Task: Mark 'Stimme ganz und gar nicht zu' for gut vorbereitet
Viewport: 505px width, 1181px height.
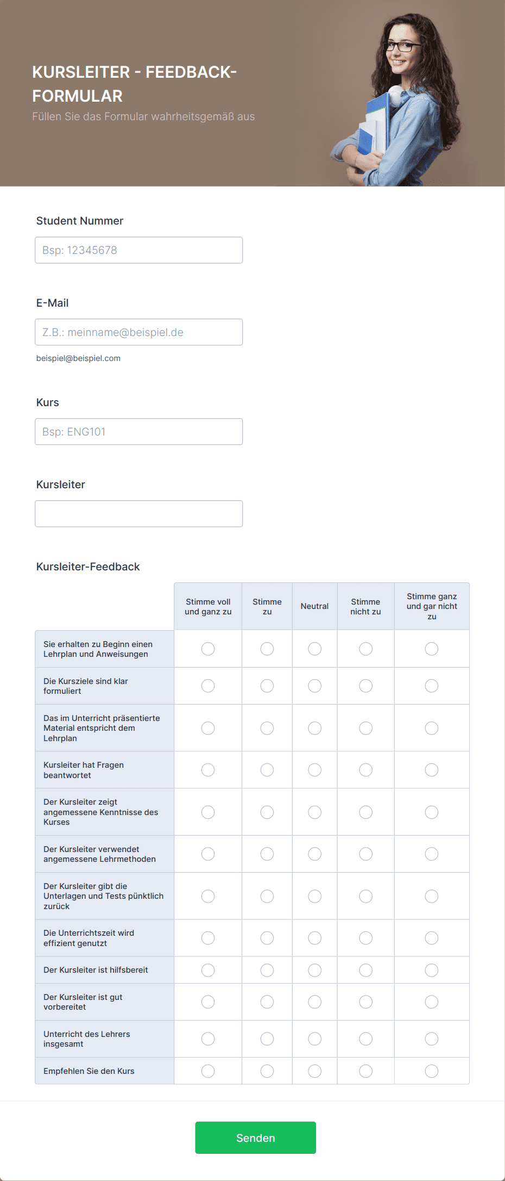Action: pos(432,1002)
